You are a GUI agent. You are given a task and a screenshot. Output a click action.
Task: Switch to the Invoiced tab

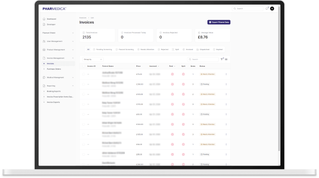pos(188,50)
